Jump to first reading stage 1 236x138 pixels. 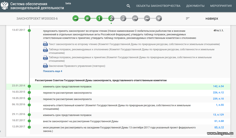(x=99, y=19)
